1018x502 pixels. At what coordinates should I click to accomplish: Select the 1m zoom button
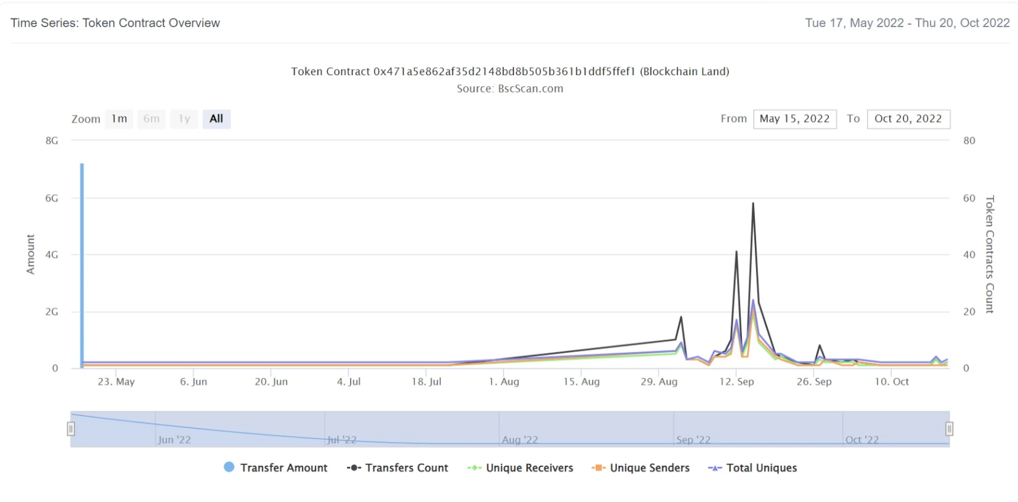[119, 119]
